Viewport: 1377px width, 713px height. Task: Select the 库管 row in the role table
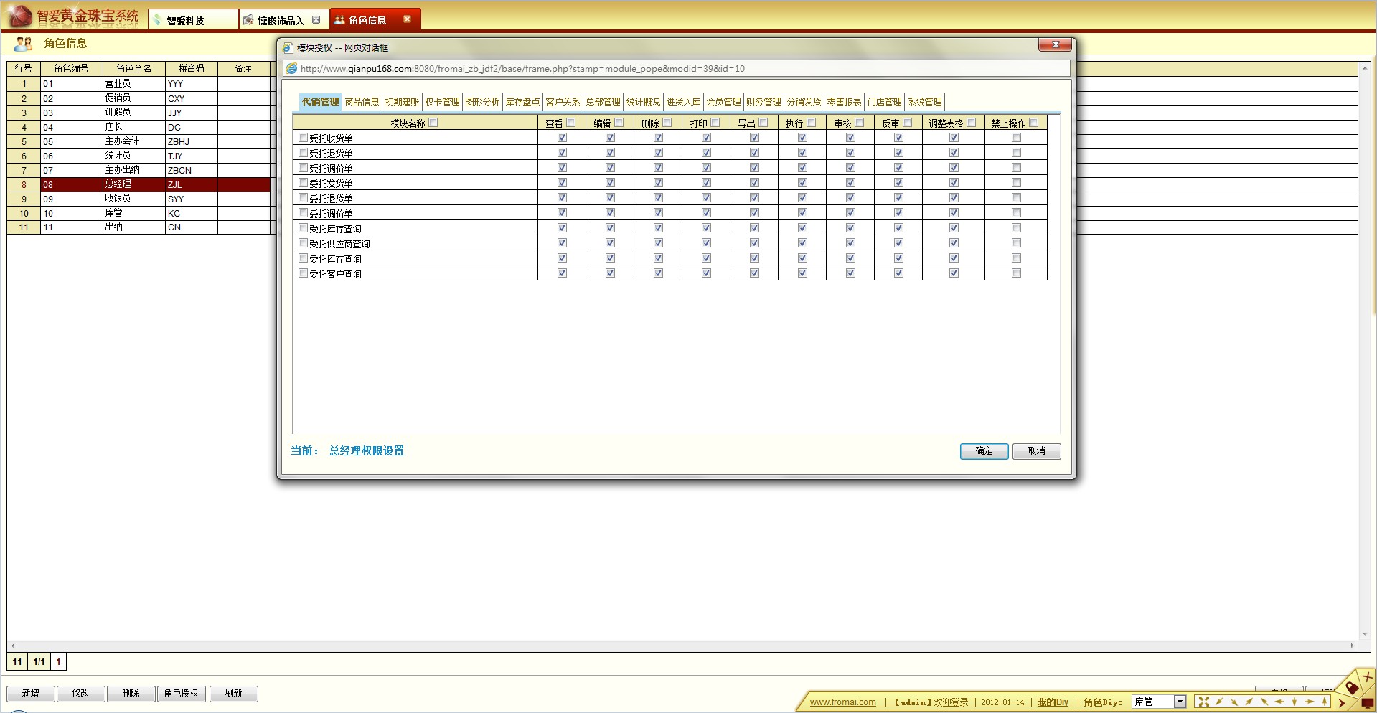[139, 213]
